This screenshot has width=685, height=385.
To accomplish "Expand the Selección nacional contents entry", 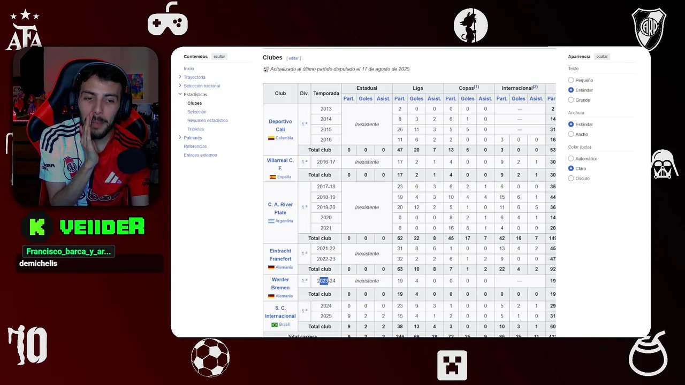I will pos(180,86).
